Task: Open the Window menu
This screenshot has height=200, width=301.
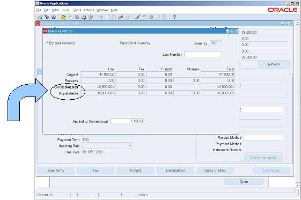Action: [x=102, y=10]
